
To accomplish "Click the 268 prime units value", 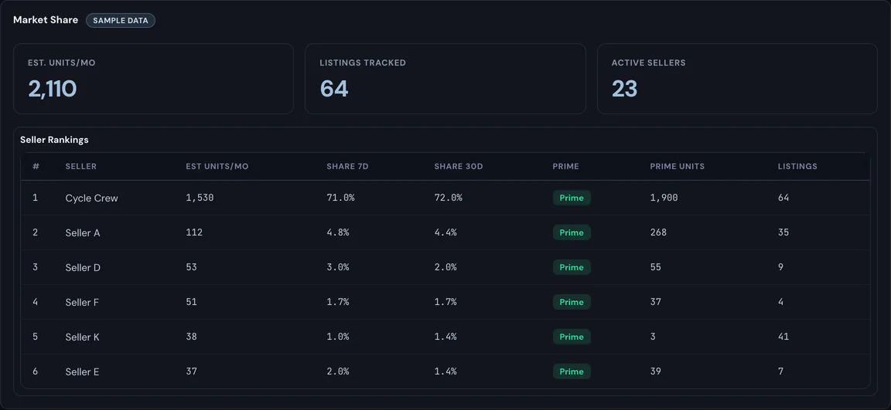I will [659, 232].
